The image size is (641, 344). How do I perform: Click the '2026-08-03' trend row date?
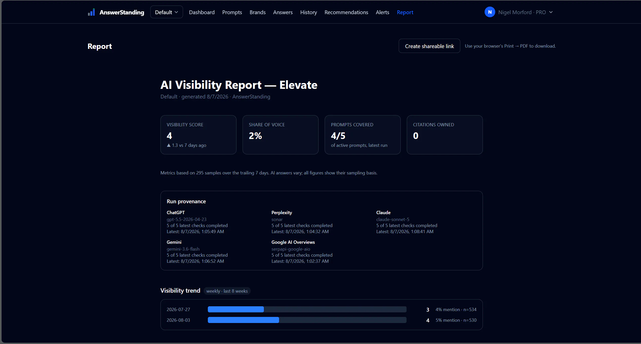pyautogui.click(x=178, y=320)
